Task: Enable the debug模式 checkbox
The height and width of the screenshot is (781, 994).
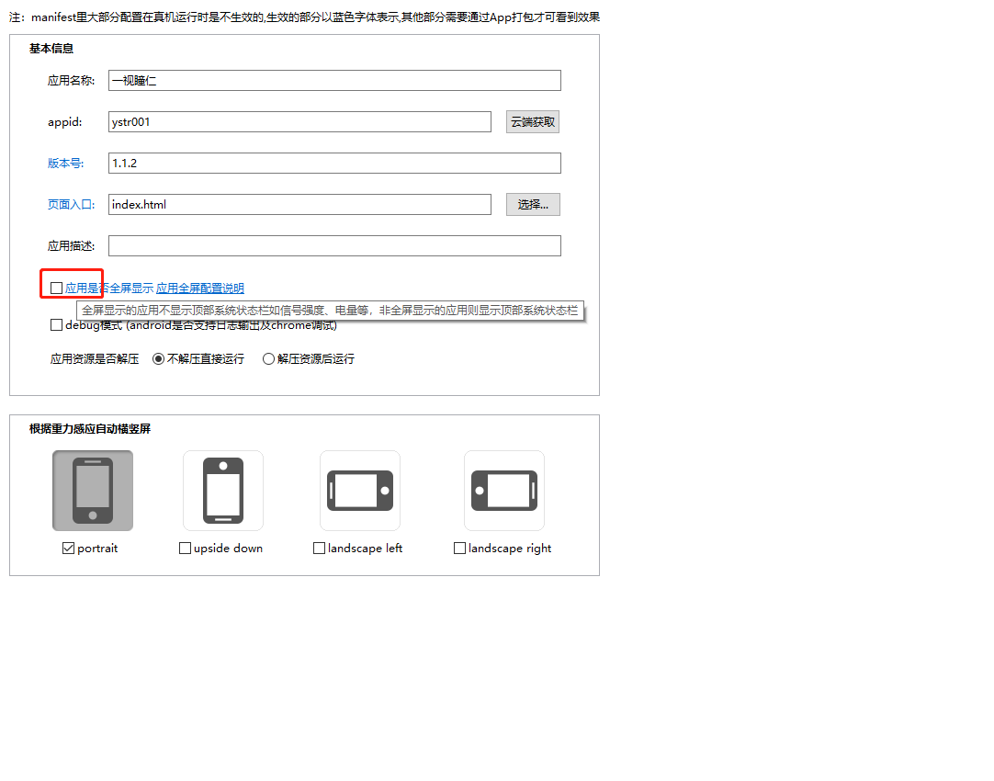Action: tap(57, 325)
